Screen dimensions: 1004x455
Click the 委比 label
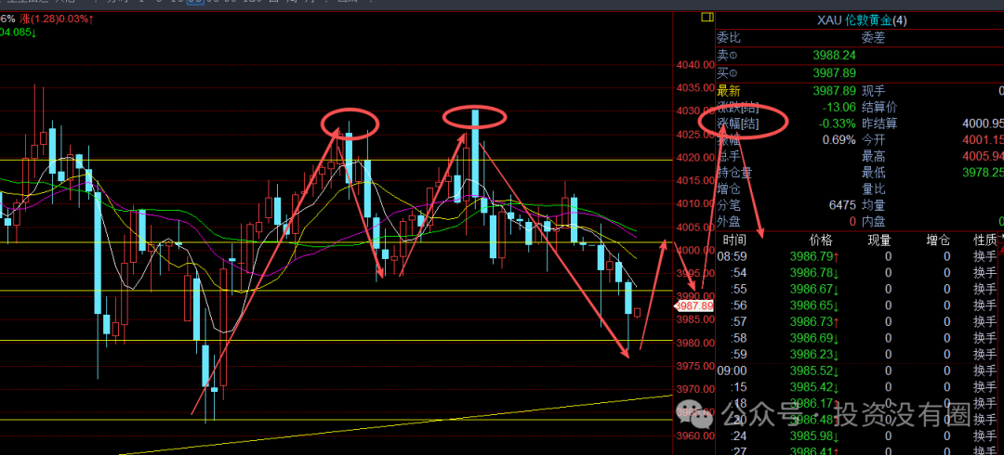[728, 38]
